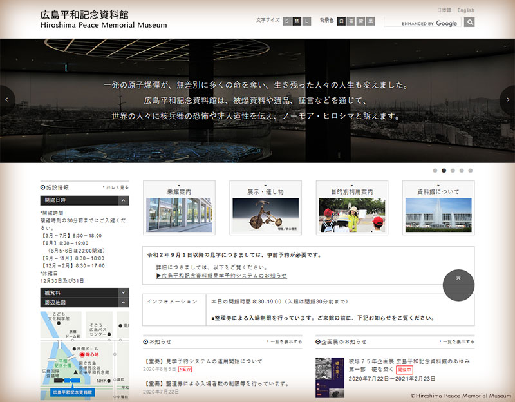Switch language to English
The height and width of the screenshot is (402, 515).
coord(465,10)
